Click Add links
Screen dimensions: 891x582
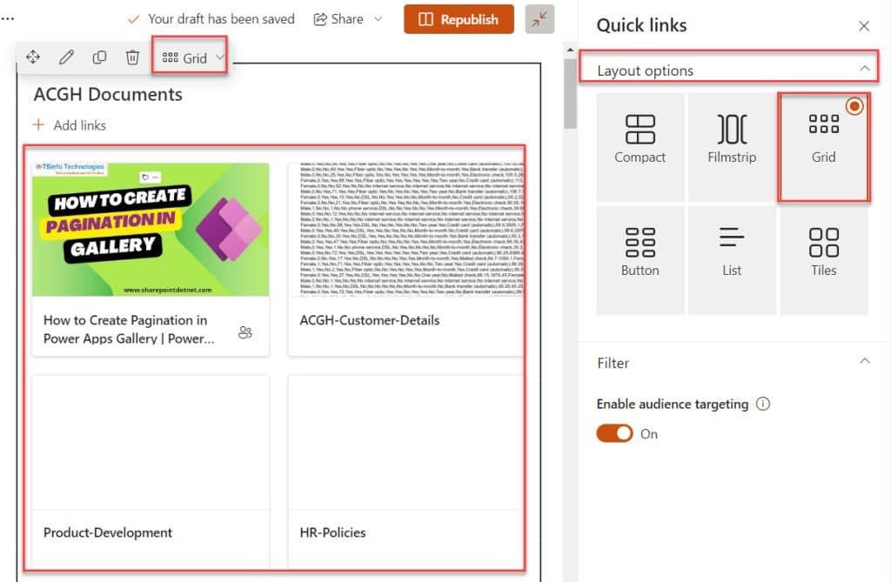tap(70, 125)
